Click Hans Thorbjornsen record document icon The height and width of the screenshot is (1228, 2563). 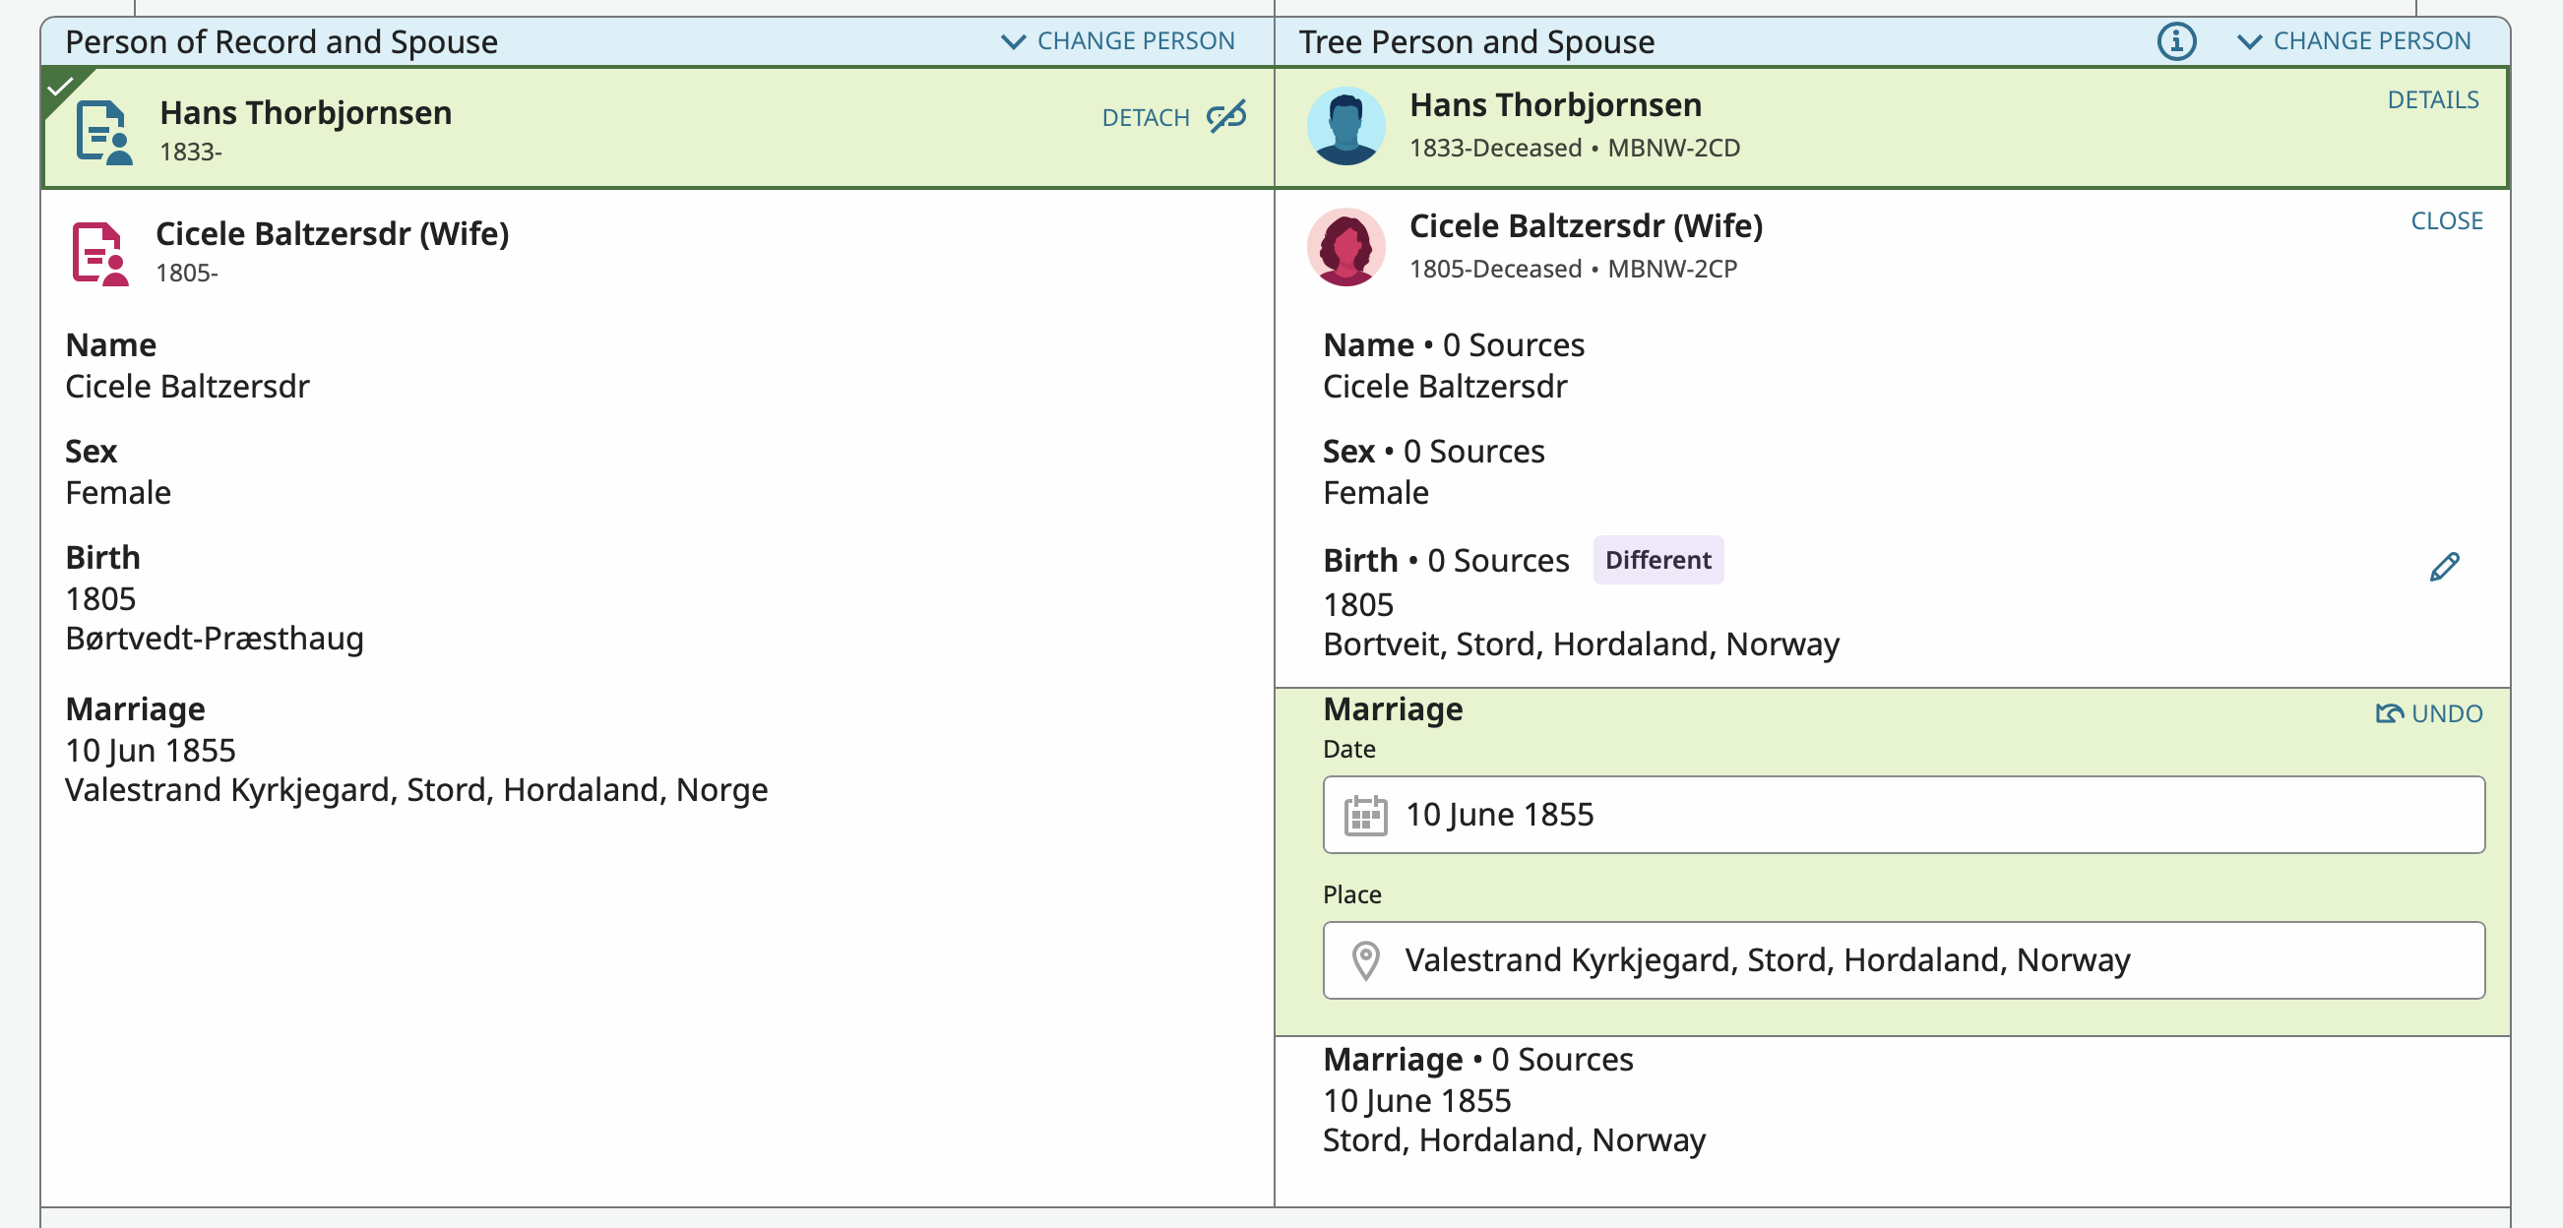coord(103,131)
